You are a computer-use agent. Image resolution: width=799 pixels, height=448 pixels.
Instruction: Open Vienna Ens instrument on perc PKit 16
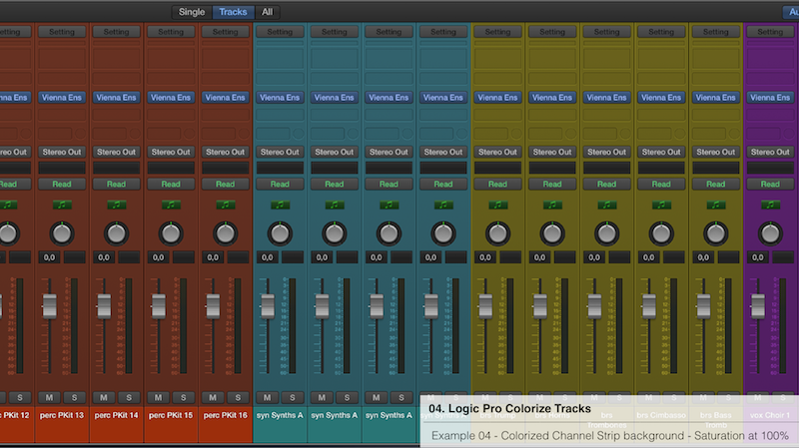coord(226,97)
